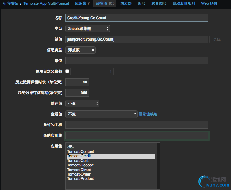Select Tomcat-Content in the 应用集 list
This screenshot has height=190, width=231.
[111, 152]
